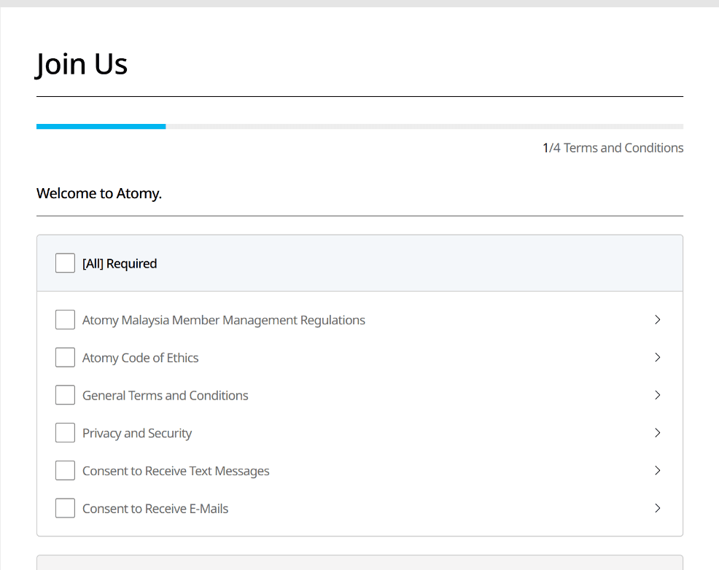Viewport: 719px width, 570px height.
Task: Enable Consent to Receive Text Messages checkbox
Action: (x=65, y=471)
